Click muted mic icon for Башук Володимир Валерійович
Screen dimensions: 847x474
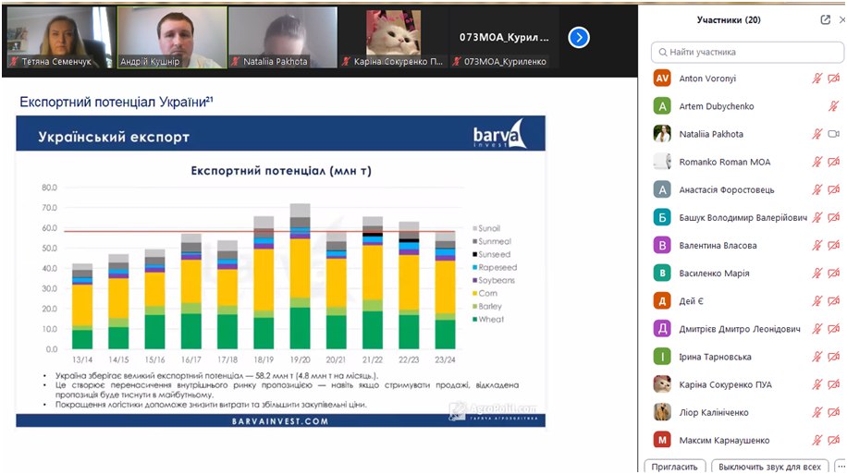pos(816,217)
